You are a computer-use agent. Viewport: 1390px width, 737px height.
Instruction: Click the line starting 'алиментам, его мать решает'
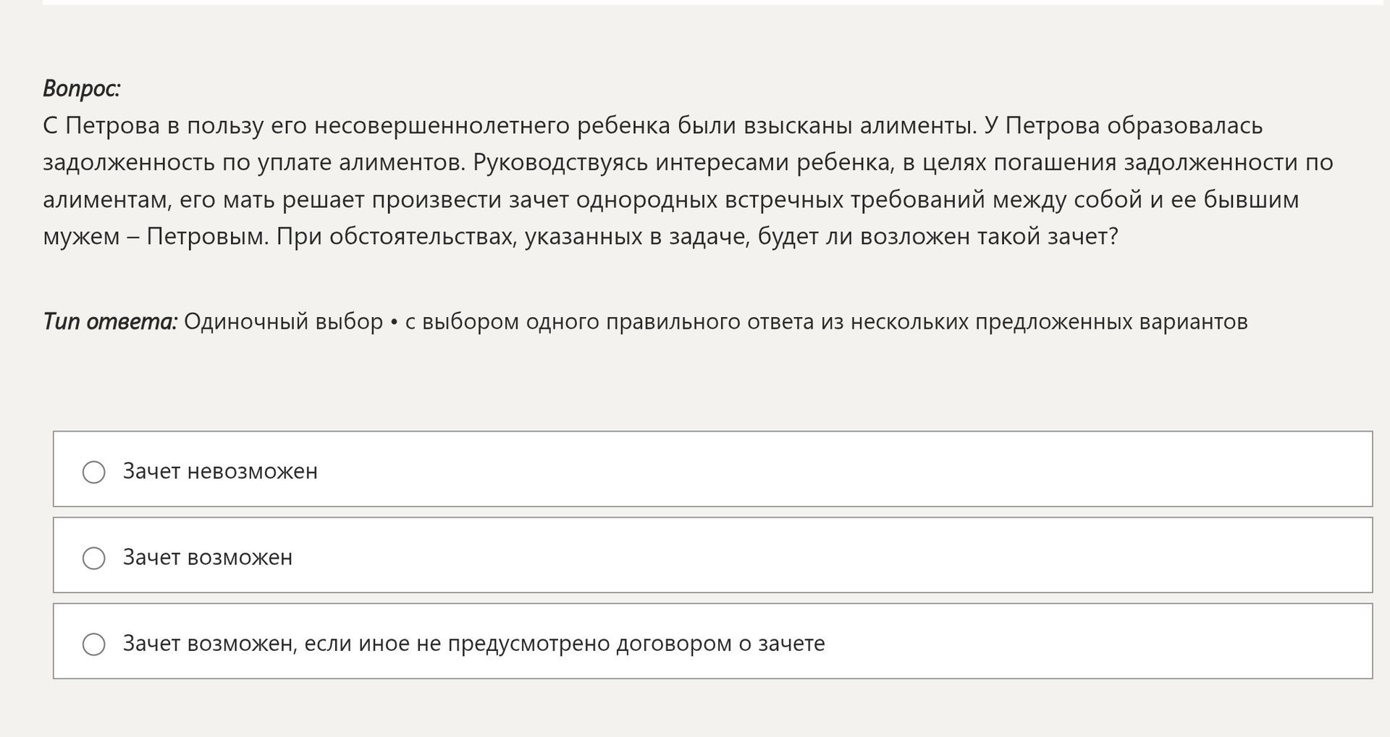[x=671, y=200]
